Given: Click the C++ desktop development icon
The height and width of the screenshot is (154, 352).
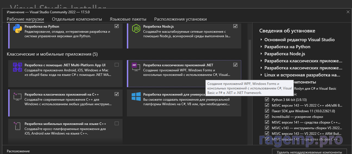Looking at the screenshot, I should point(18,97).
